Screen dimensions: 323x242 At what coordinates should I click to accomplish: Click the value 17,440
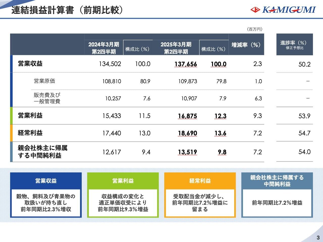[112, 133]
